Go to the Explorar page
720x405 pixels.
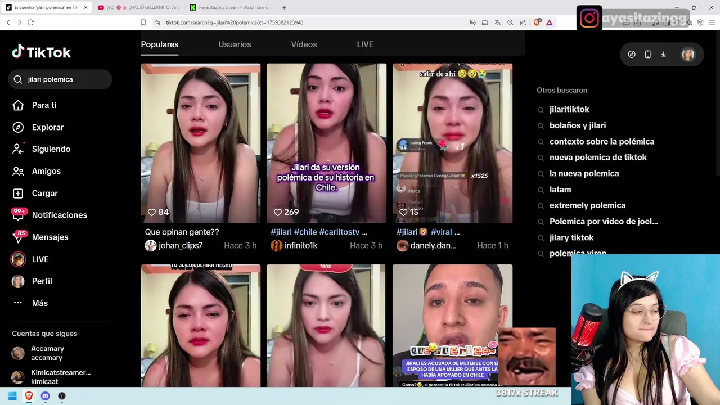(x=38, y=127)
